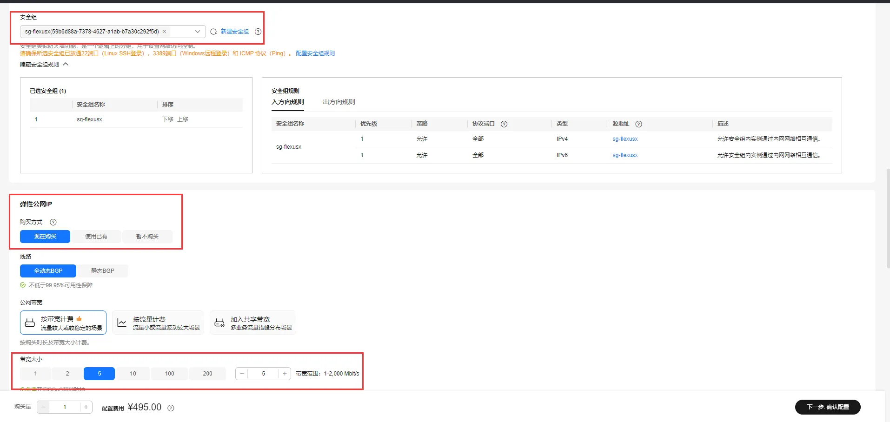Open sg-flexusx source link in IPv4 row
This screenshot has height=422, width=890.
625,139
